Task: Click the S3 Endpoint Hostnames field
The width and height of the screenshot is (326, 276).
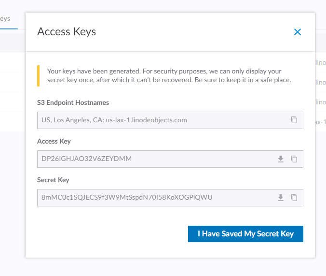Action: coord(159,120)
